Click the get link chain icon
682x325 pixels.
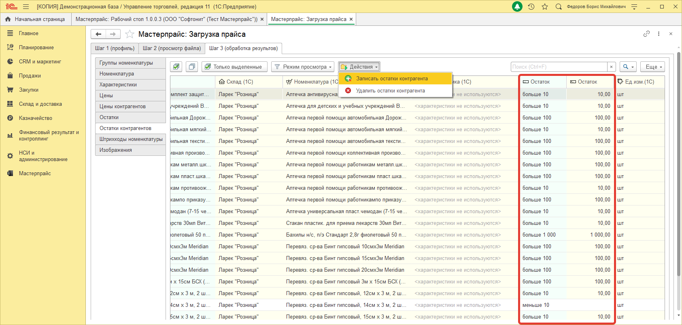click(x=646, y=34)
